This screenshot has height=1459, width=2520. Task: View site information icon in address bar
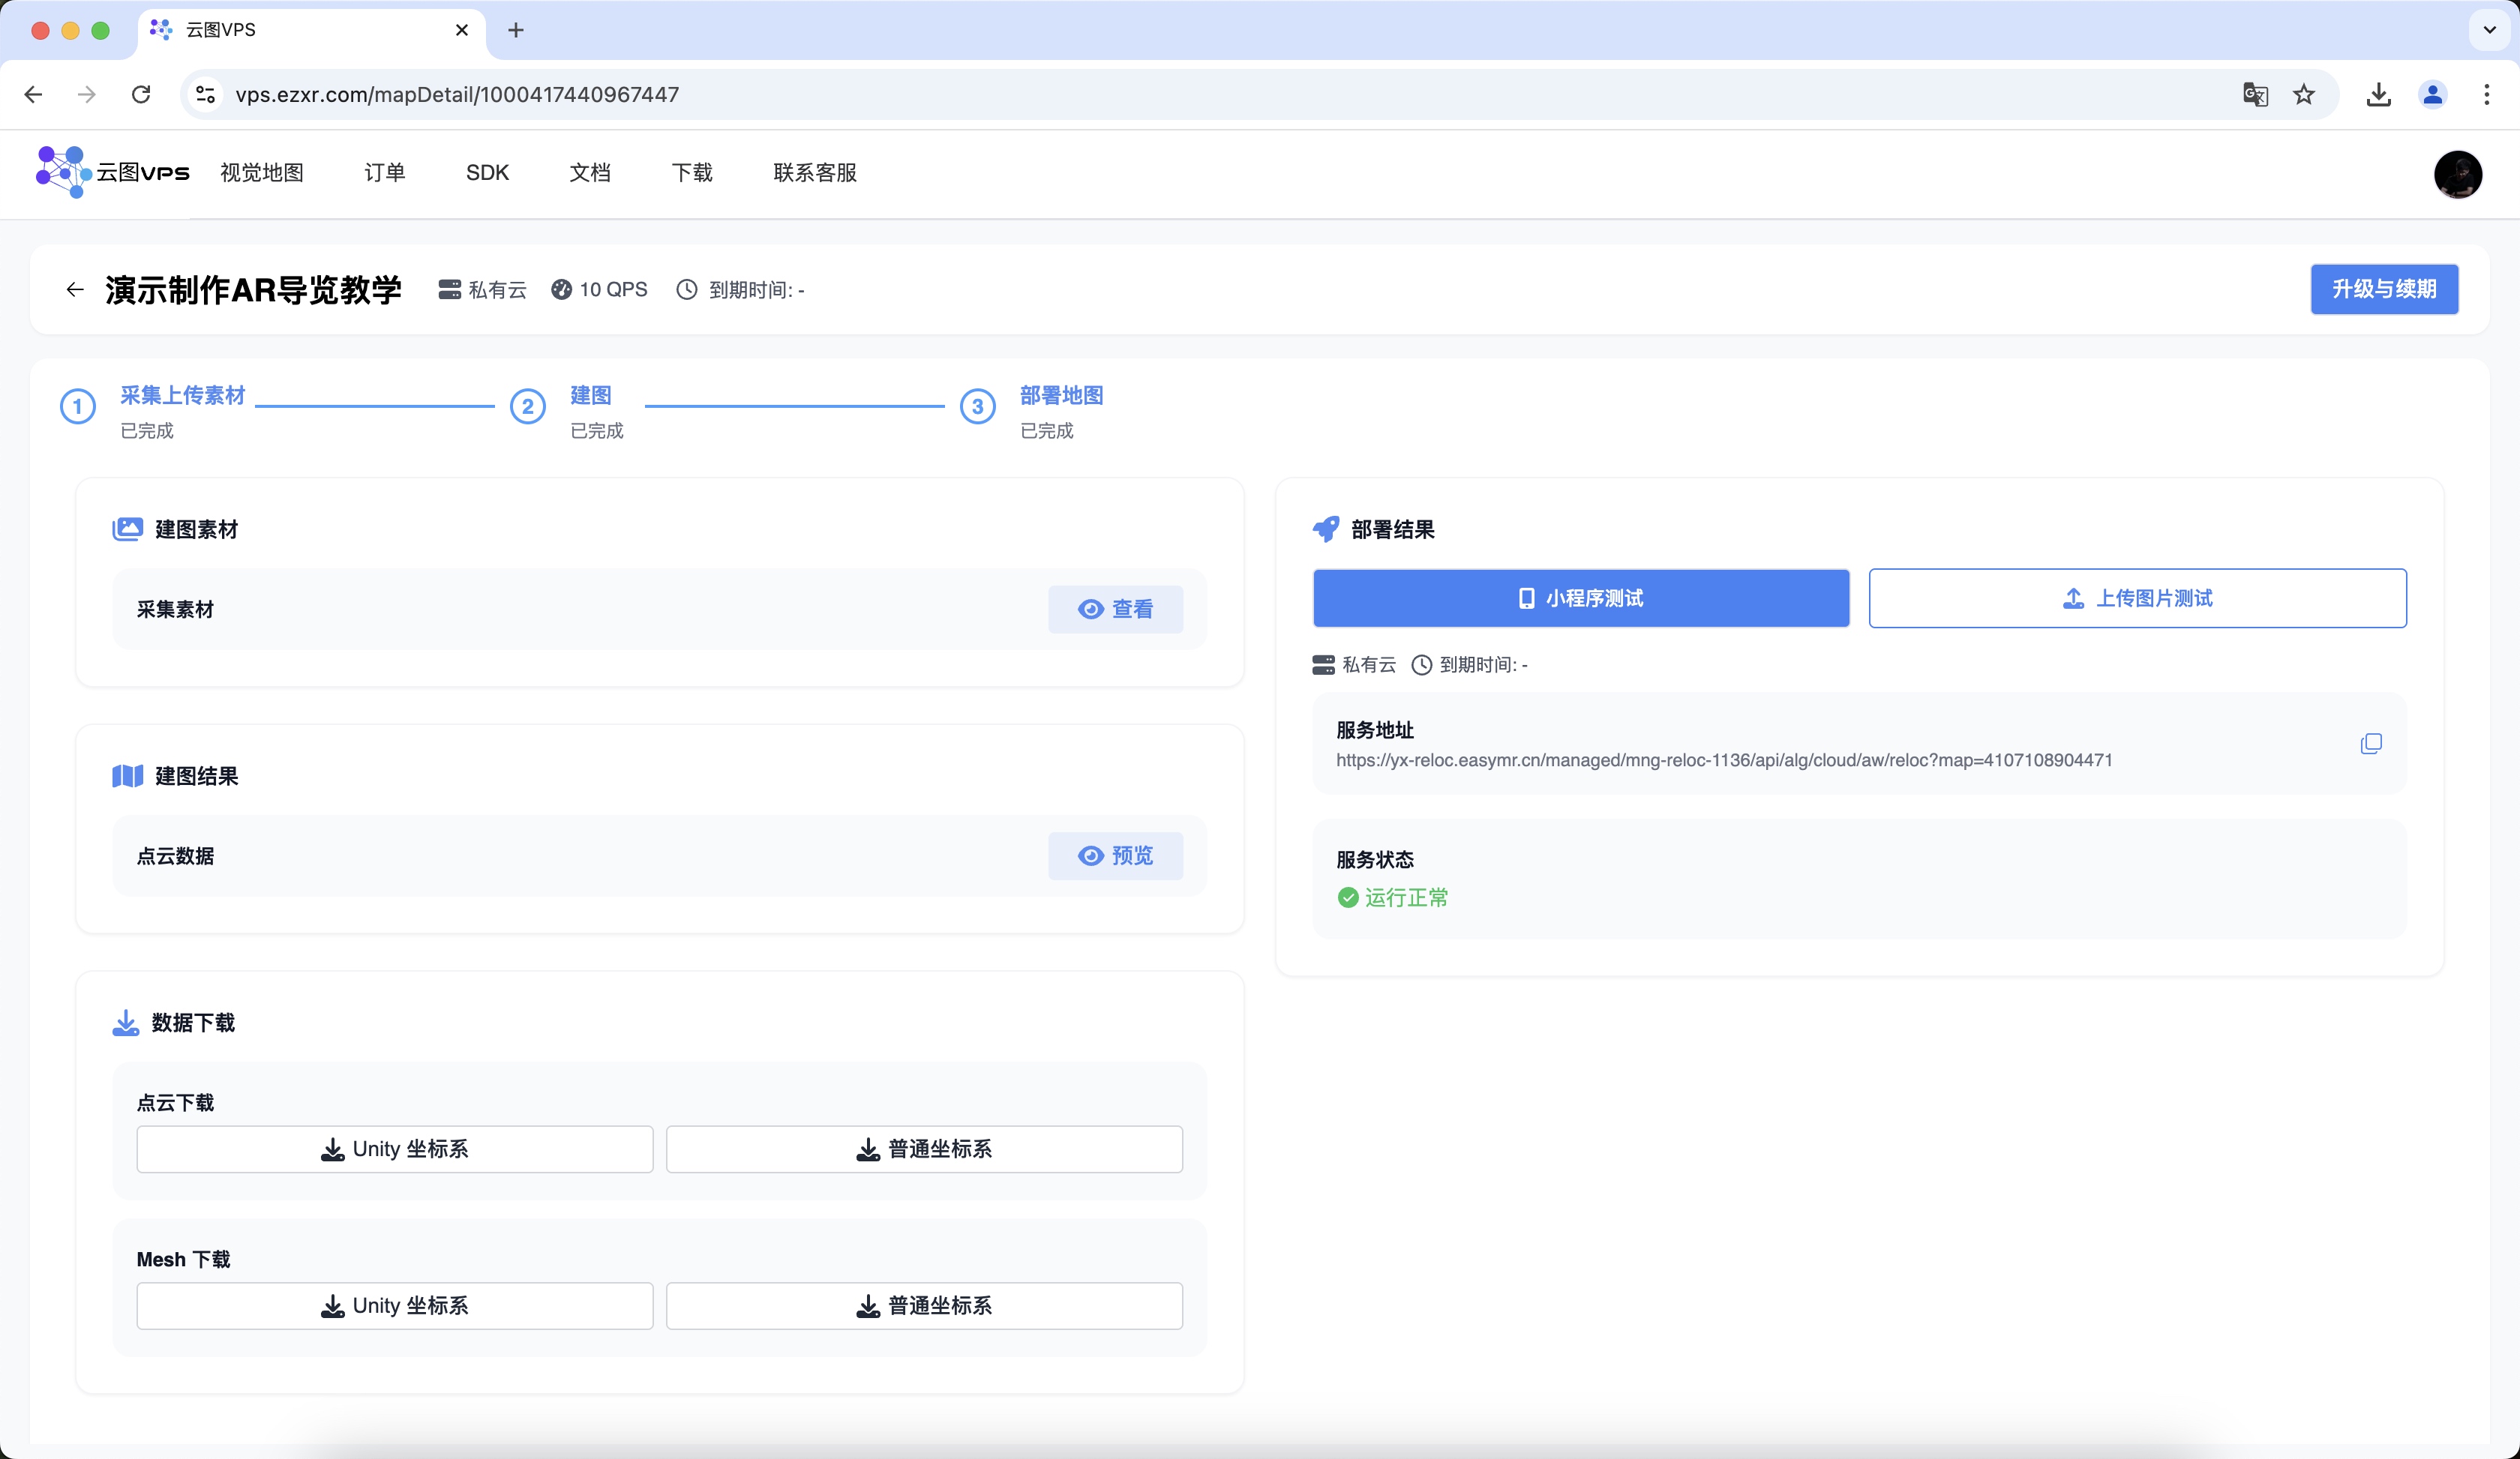coord(206,94)
